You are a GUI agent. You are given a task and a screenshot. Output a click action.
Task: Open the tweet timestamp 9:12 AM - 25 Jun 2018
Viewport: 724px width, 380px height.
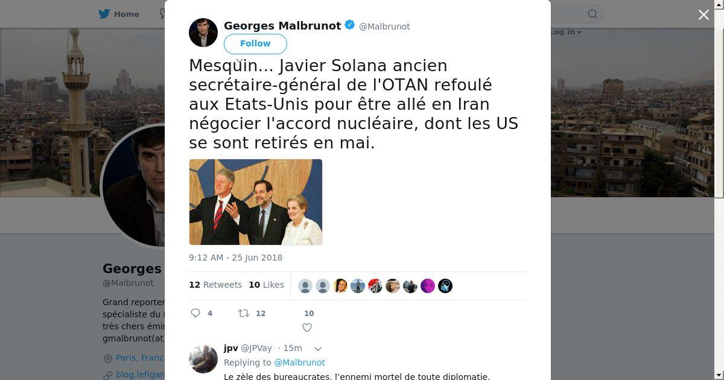[236, 258]
